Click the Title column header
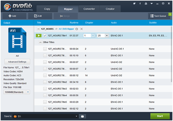The width and height of the screenshot is (173, 121). pos(39,23)
